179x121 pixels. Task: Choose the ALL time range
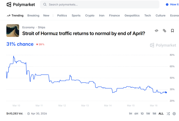pos(161,114)
